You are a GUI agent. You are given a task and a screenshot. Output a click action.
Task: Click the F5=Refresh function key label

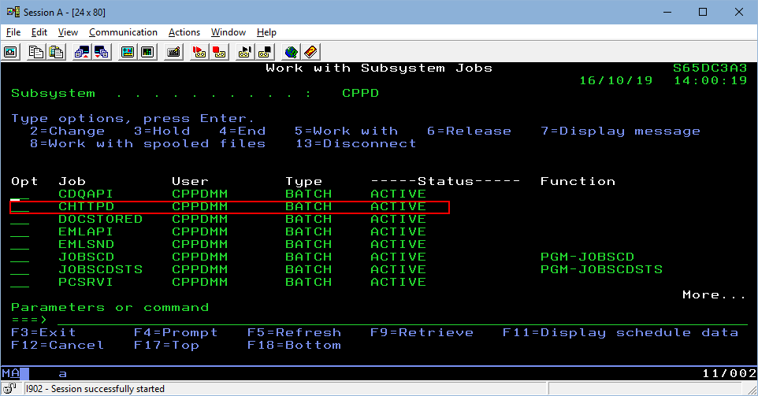click(x=294, y=333)
